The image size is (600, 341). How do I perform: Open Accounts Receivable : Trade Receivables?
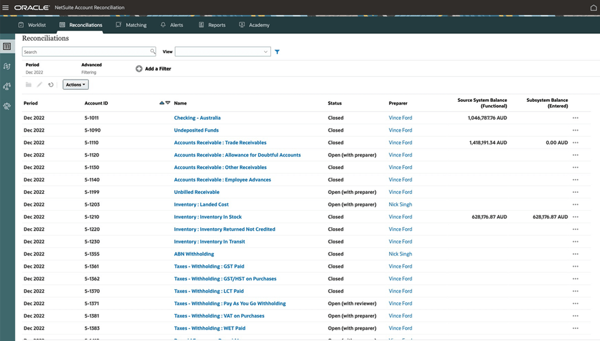220,143
